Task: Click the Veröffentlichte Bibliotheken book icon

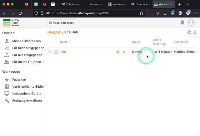Action: (7, 87)
